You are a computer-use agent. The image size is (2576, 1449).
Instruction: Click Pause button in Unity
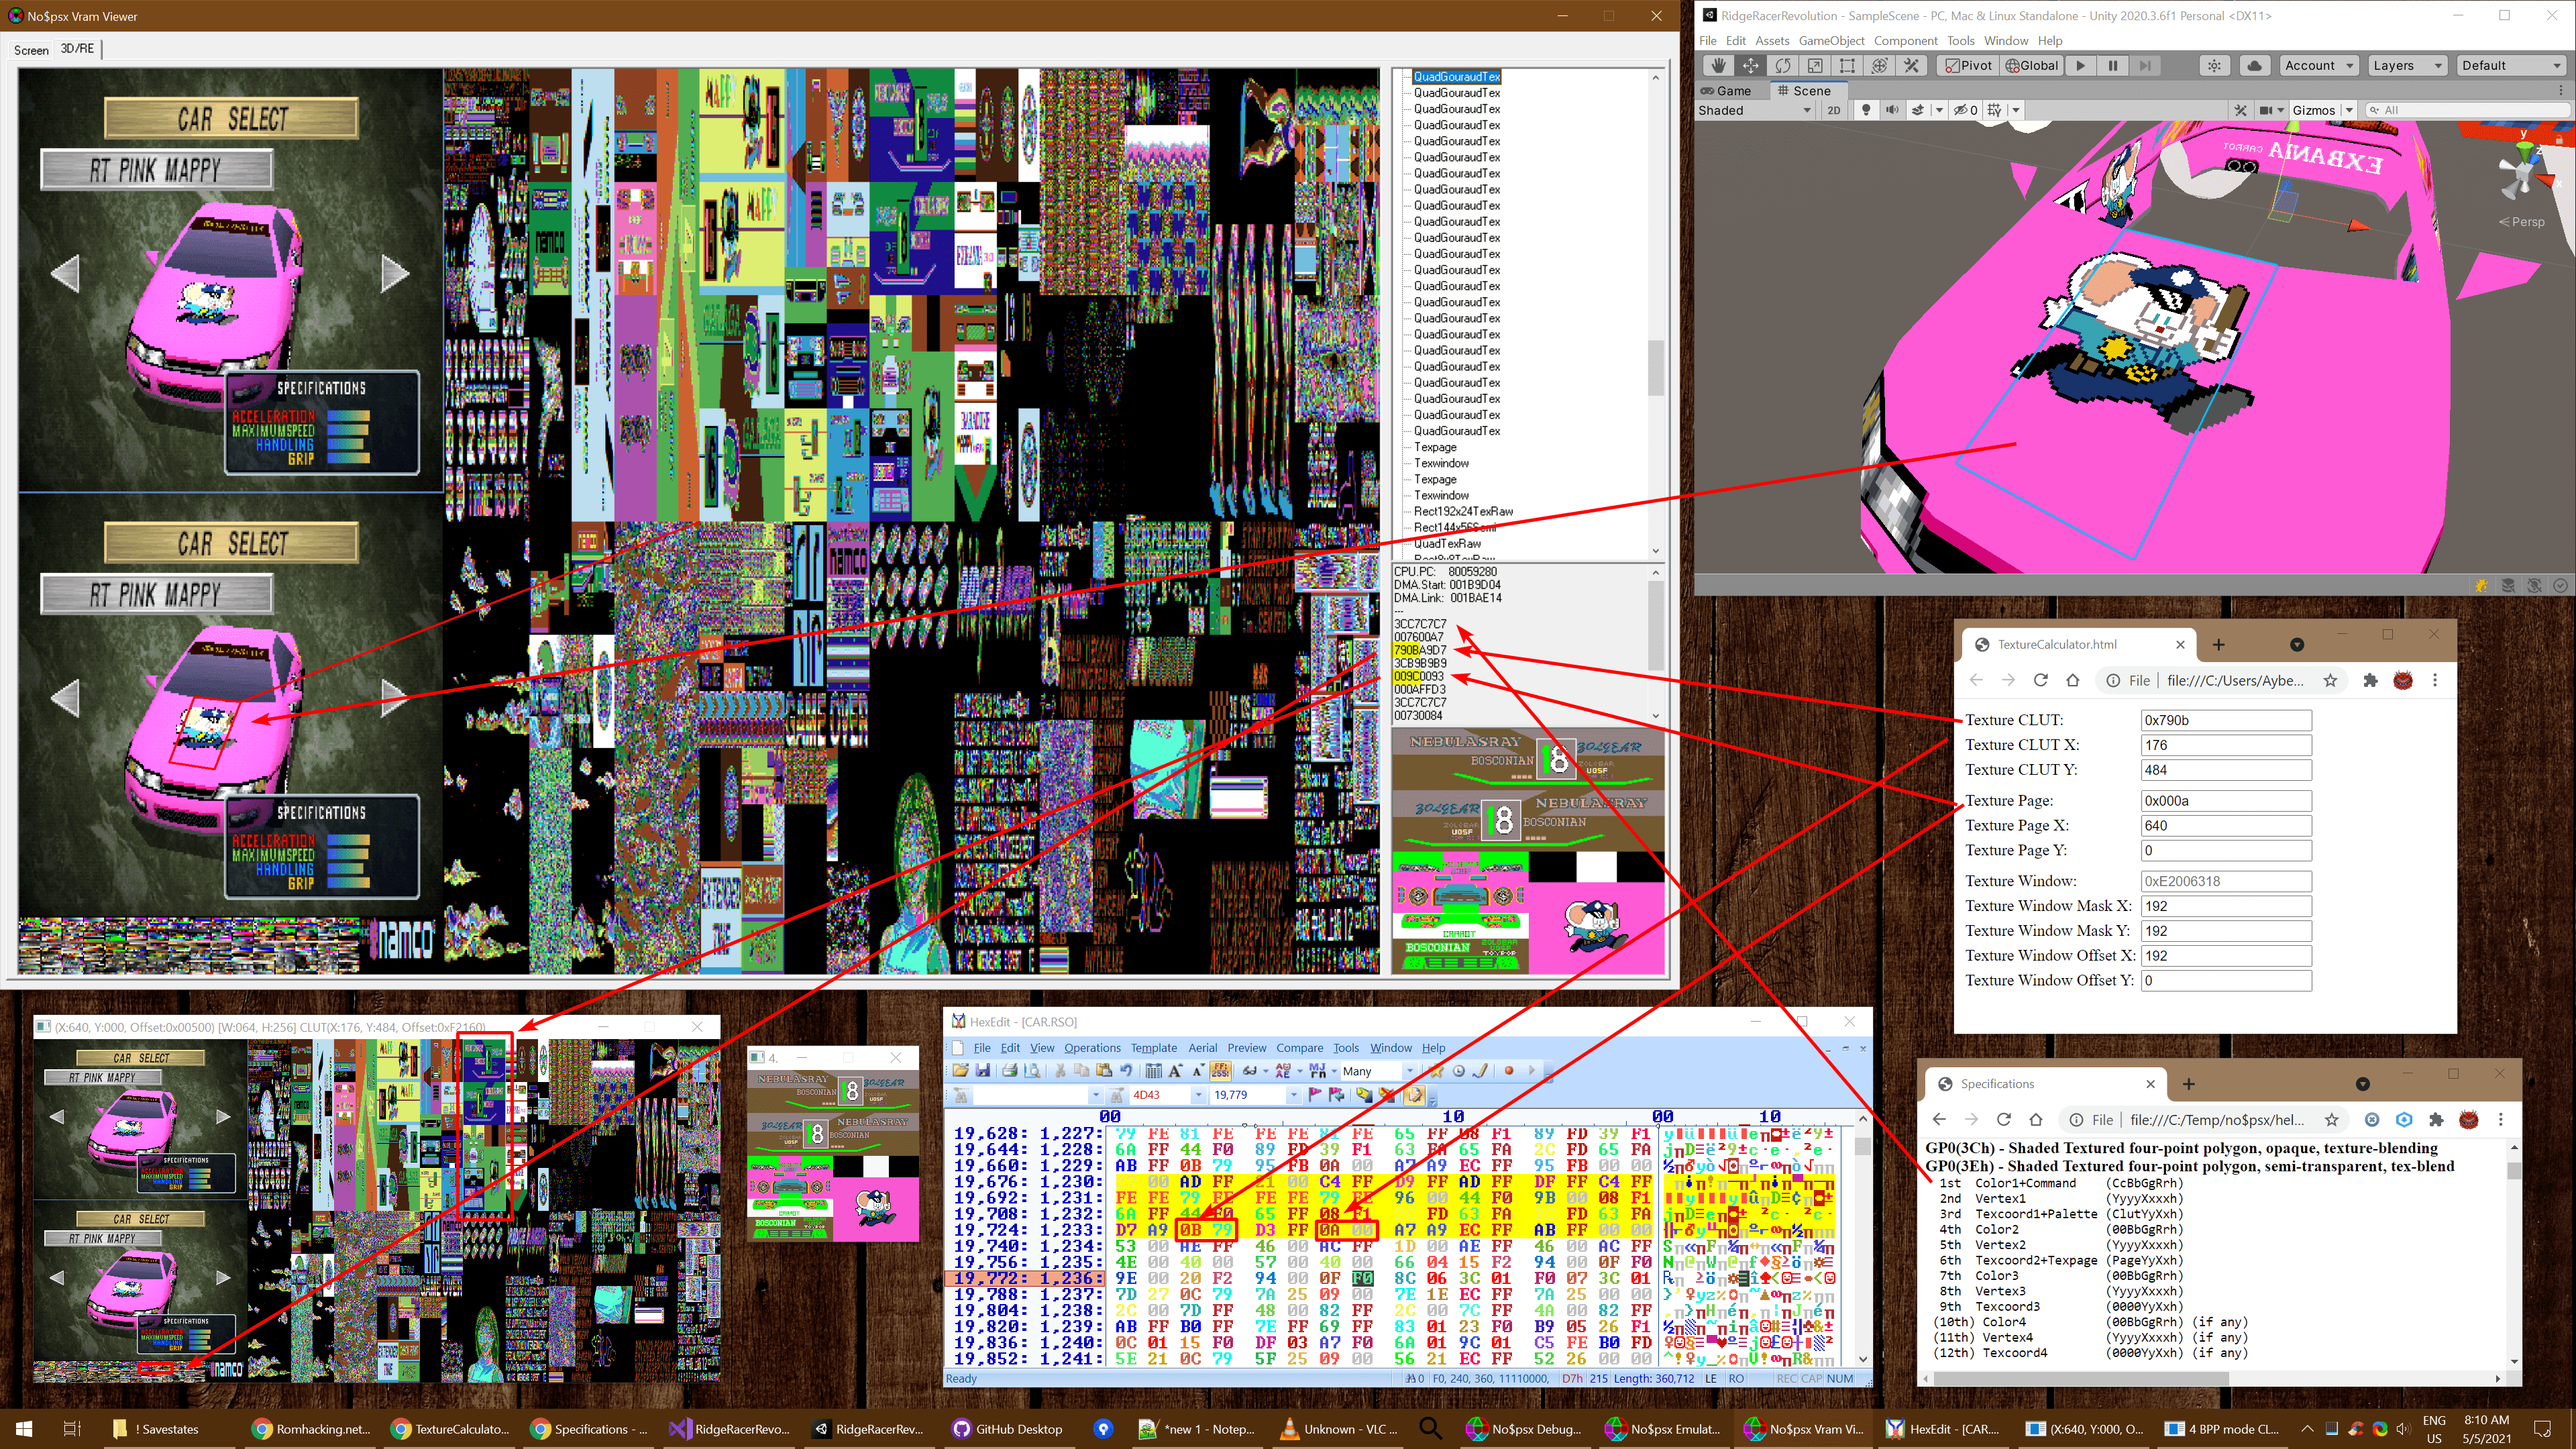pyautogui.click(x=2112, y=66)
